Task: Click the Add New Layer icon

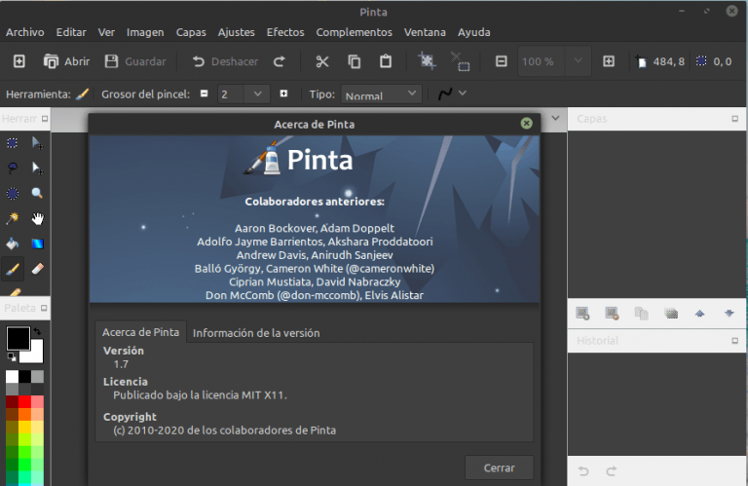Action: point(582,314)
